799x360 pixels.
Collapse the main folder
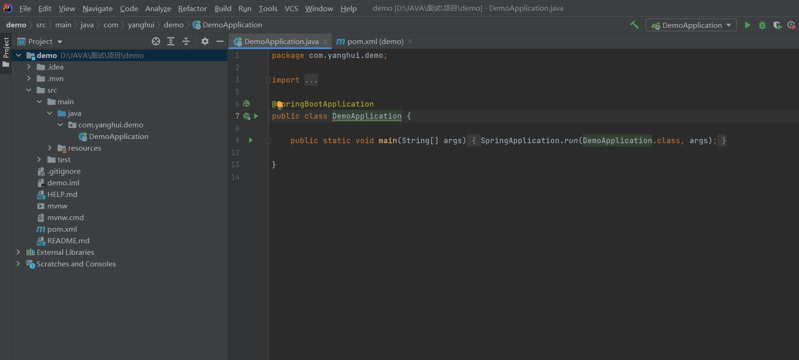click(39, 101)
